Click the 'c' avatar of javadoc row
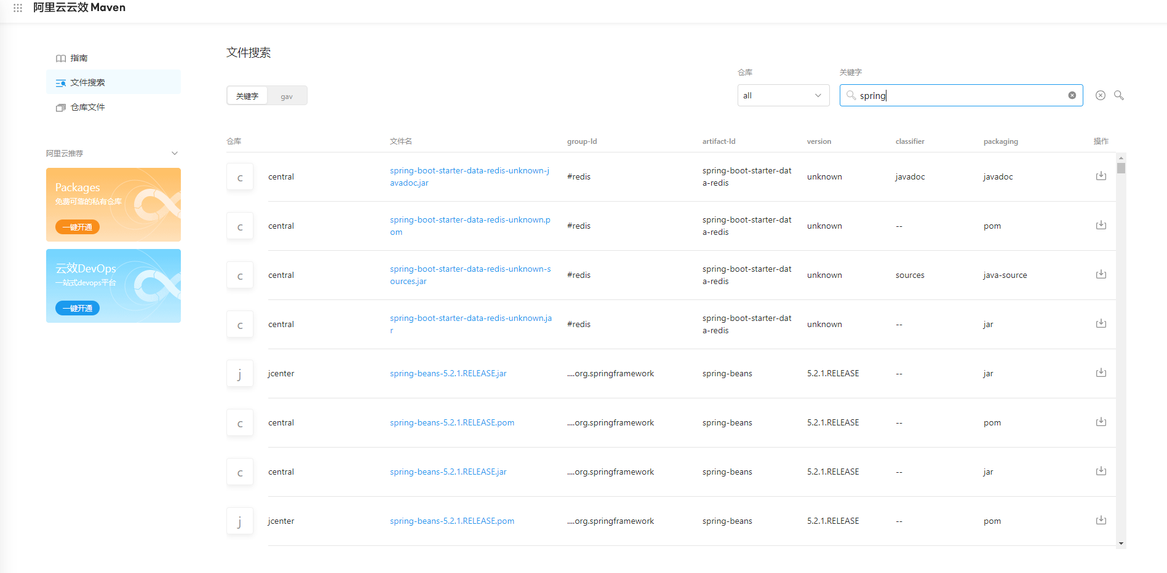Screen dimensions: 1167x573 (x=240, y=177)
